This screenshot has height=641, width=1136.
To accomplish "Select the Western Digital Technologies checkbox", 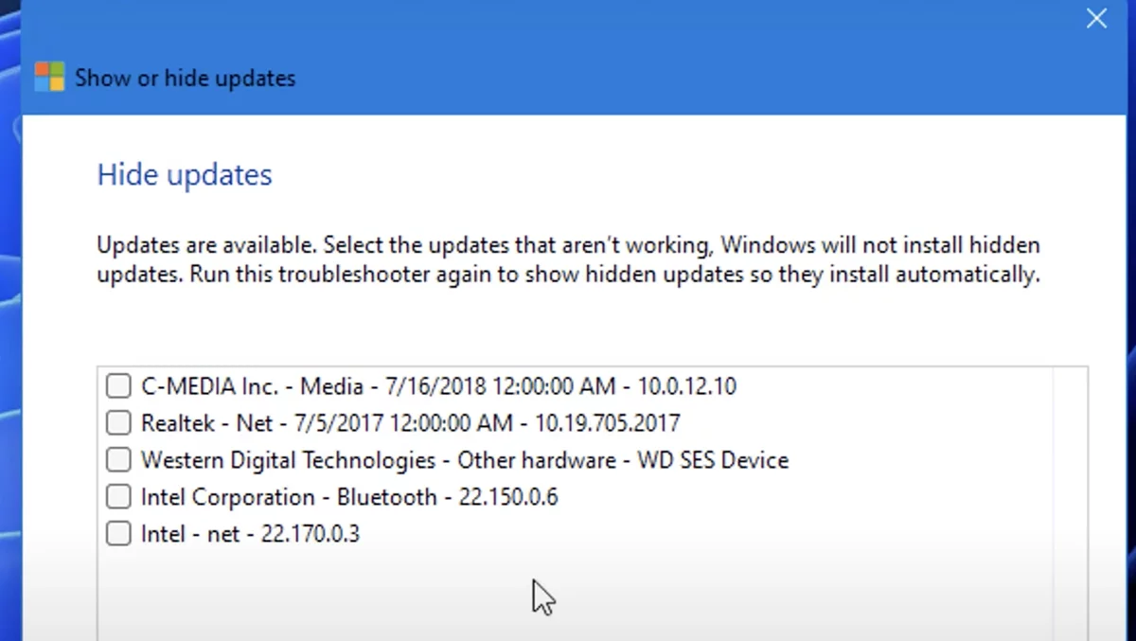I will point(118,460).
